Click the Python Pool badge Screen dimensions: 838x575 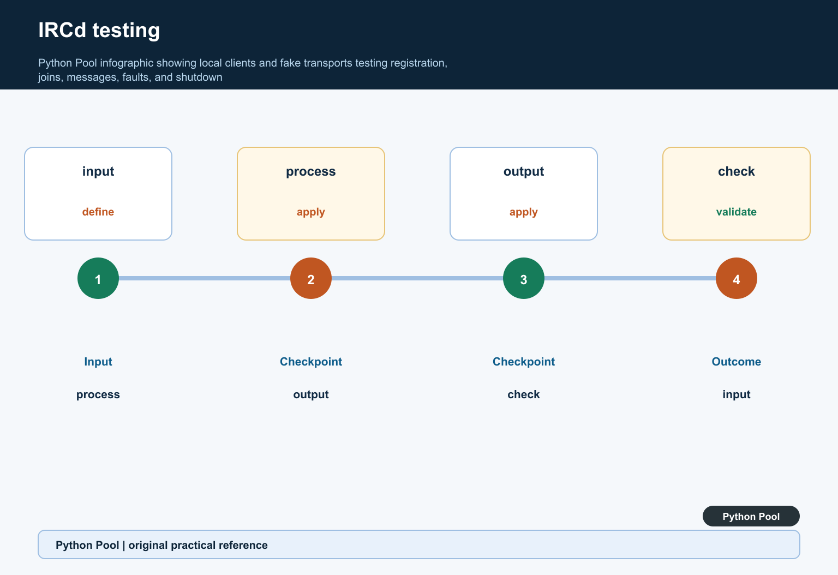[x=751, y=516]
